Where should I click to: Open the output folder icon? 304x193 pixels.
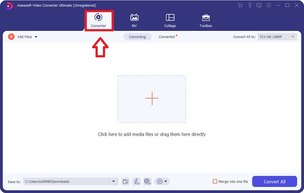pos(126,182)
